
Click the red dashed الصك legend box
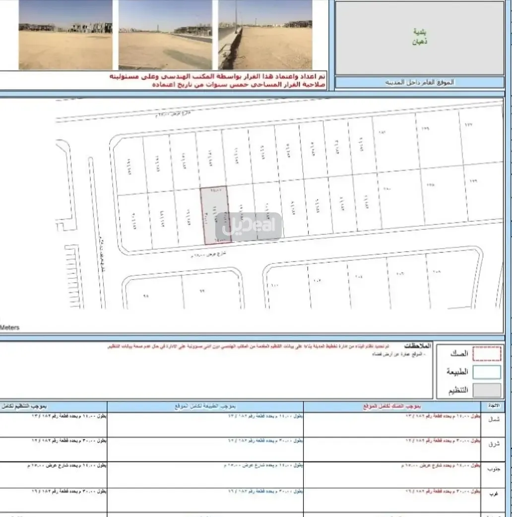tap(486, 353)
